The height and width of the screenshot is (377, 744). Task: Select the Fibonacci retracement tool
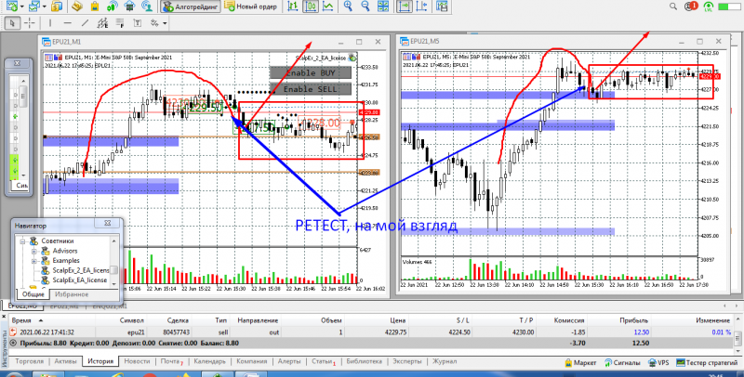click(119, 22)
